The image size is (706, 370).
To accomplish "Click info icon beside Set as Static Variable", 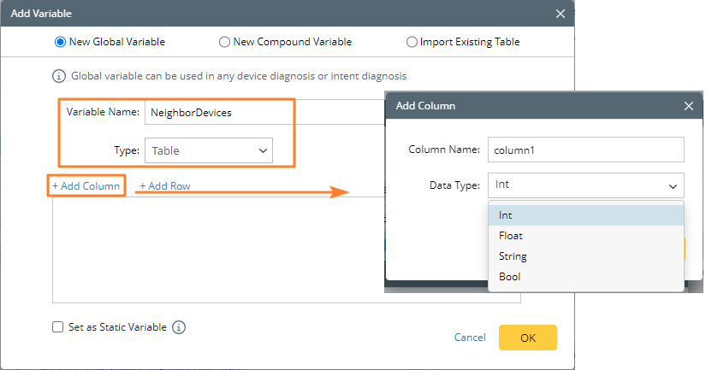I will click(179, 327).
